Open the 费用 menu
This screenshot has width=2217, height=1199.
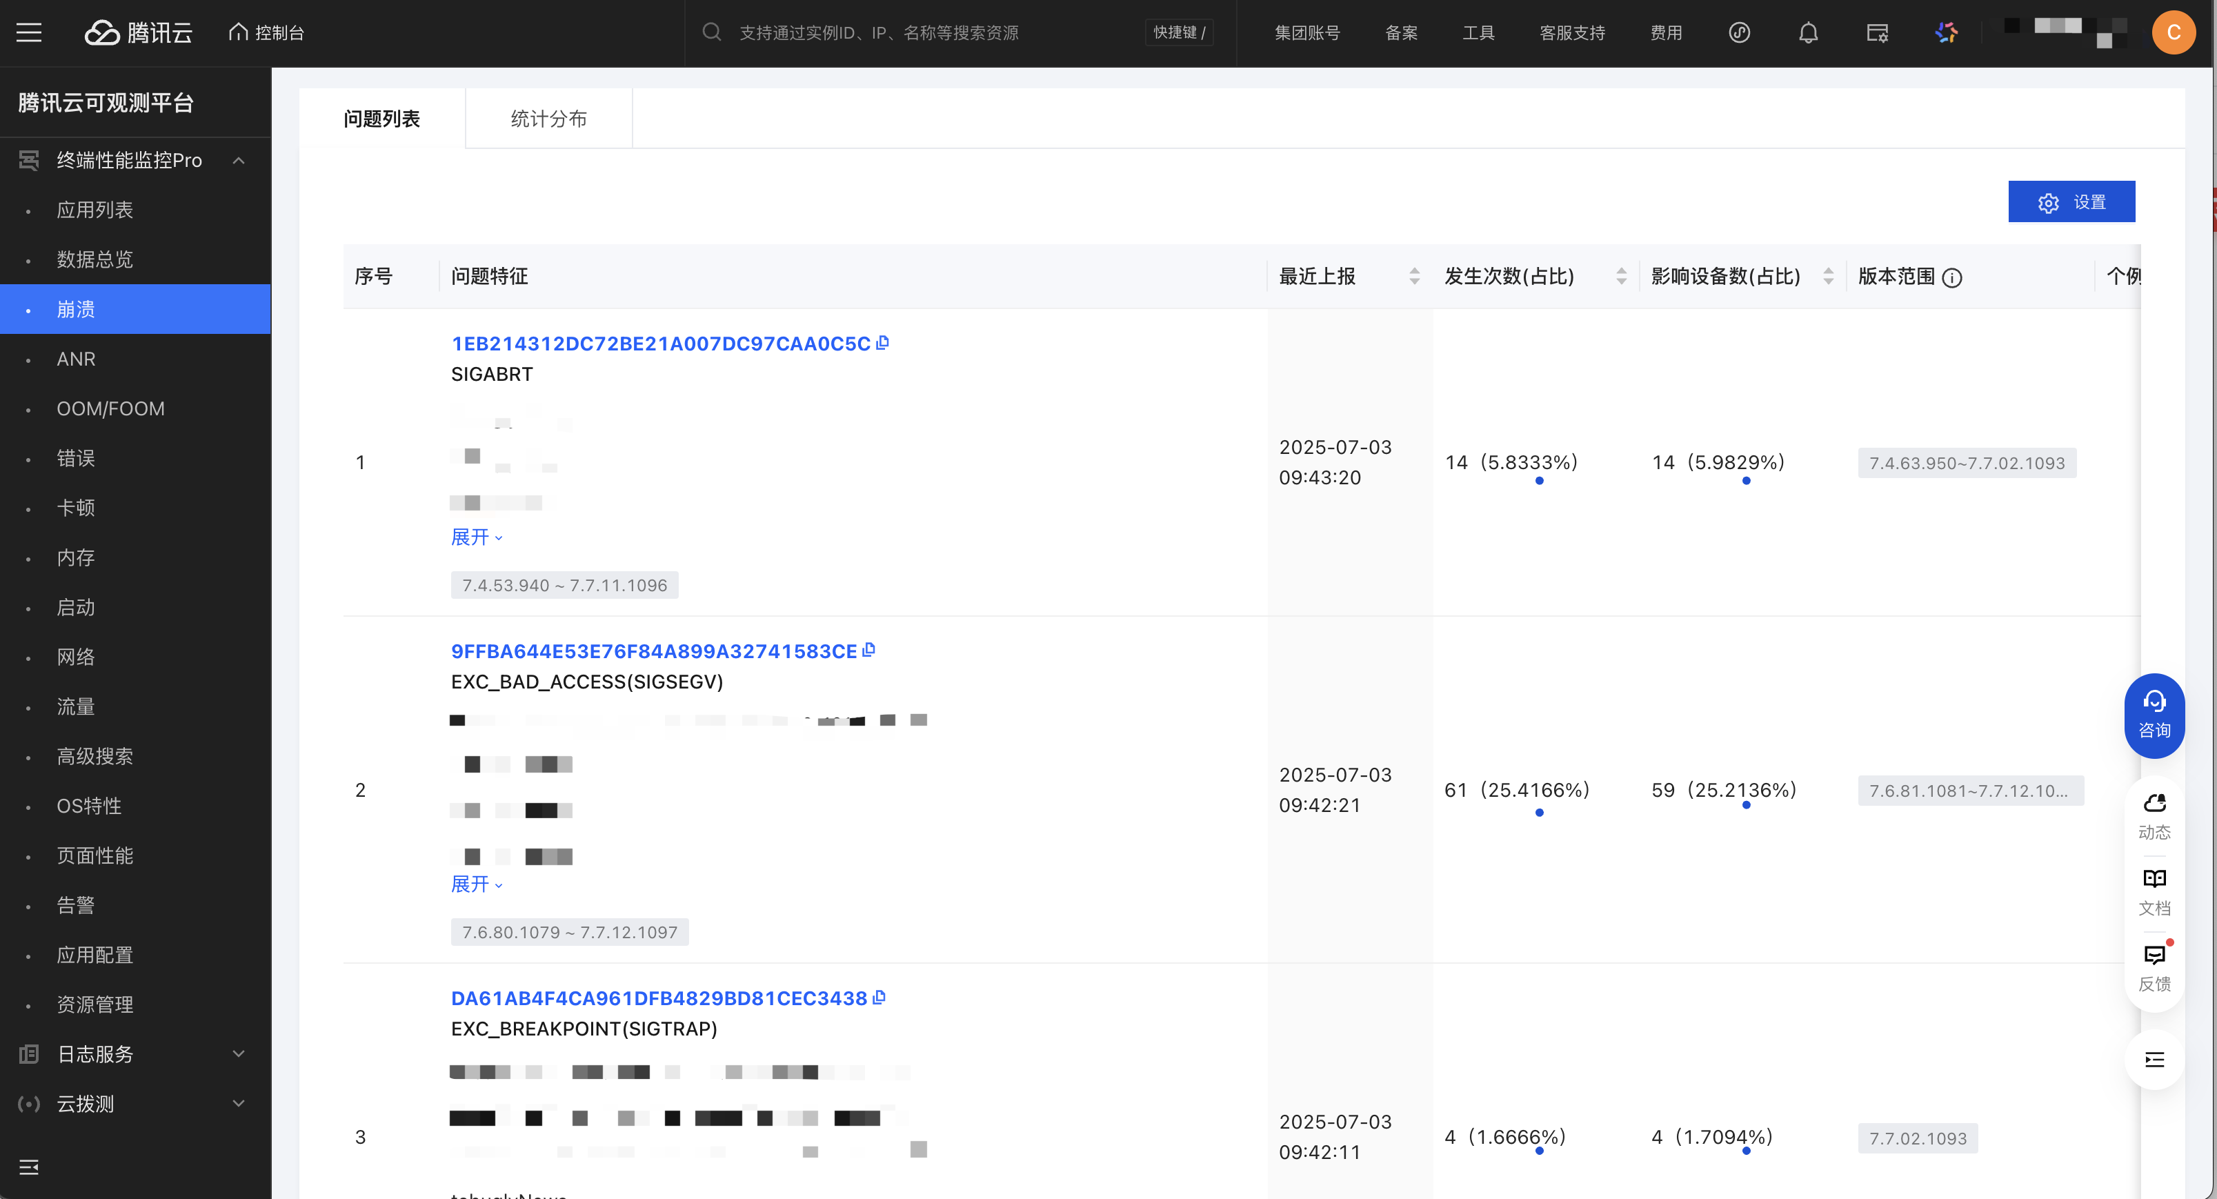[x=1666, y=32]
